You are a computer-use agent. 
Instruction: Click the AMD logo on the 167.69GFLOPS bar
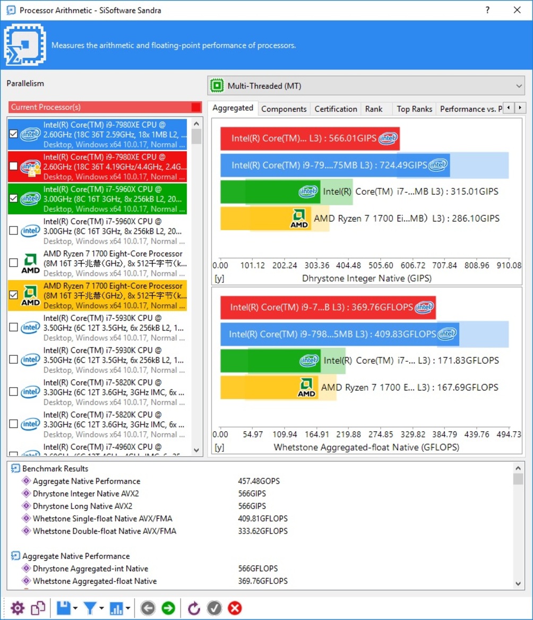pyautogui.click(x=306, y=388)
